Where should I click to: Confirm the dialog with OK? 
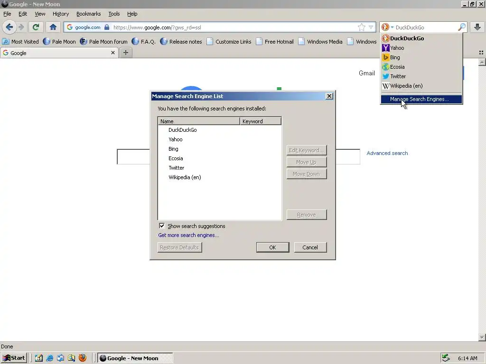tap(272, 247)
